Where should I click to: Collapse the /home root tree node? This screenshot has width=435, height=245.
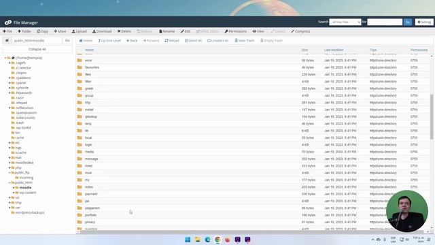point(5,58)
